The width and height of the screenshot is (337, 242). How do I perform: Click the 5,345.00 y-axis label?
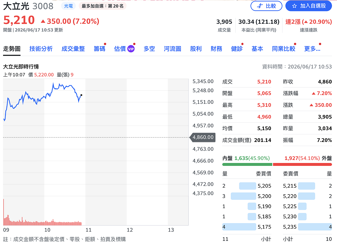[203, 81]
